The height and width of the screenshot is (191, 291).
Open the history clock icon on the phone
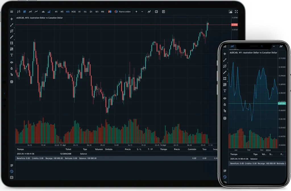(x=225, y=177)
